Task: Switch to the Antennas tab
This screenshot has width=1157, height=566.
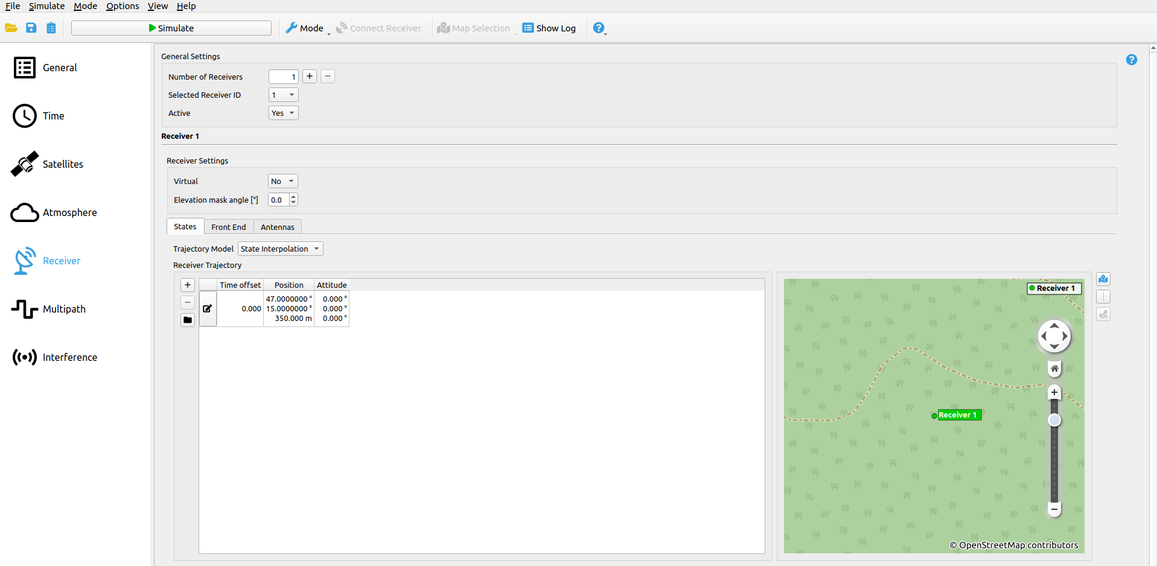Action: pos(277,227)
